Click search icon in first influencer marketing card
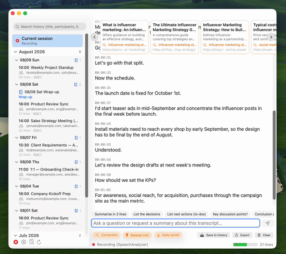 104,45
